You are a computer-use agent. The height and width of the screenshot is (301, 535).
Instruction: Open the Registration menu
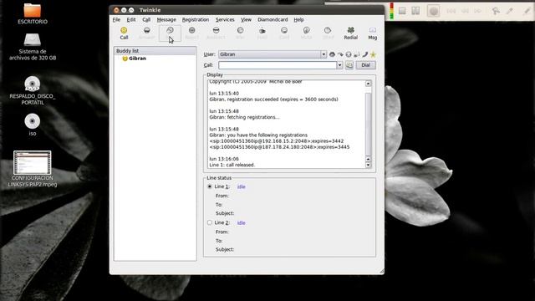196,20
